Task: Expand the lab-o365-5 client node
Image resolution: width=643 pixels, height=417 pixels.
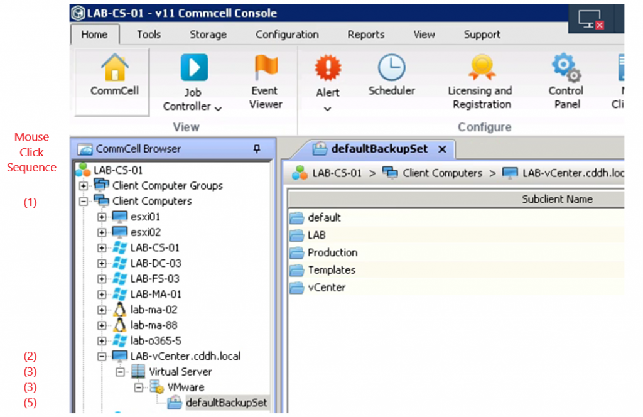Action: pyautogui.click(x=102, y=341)
